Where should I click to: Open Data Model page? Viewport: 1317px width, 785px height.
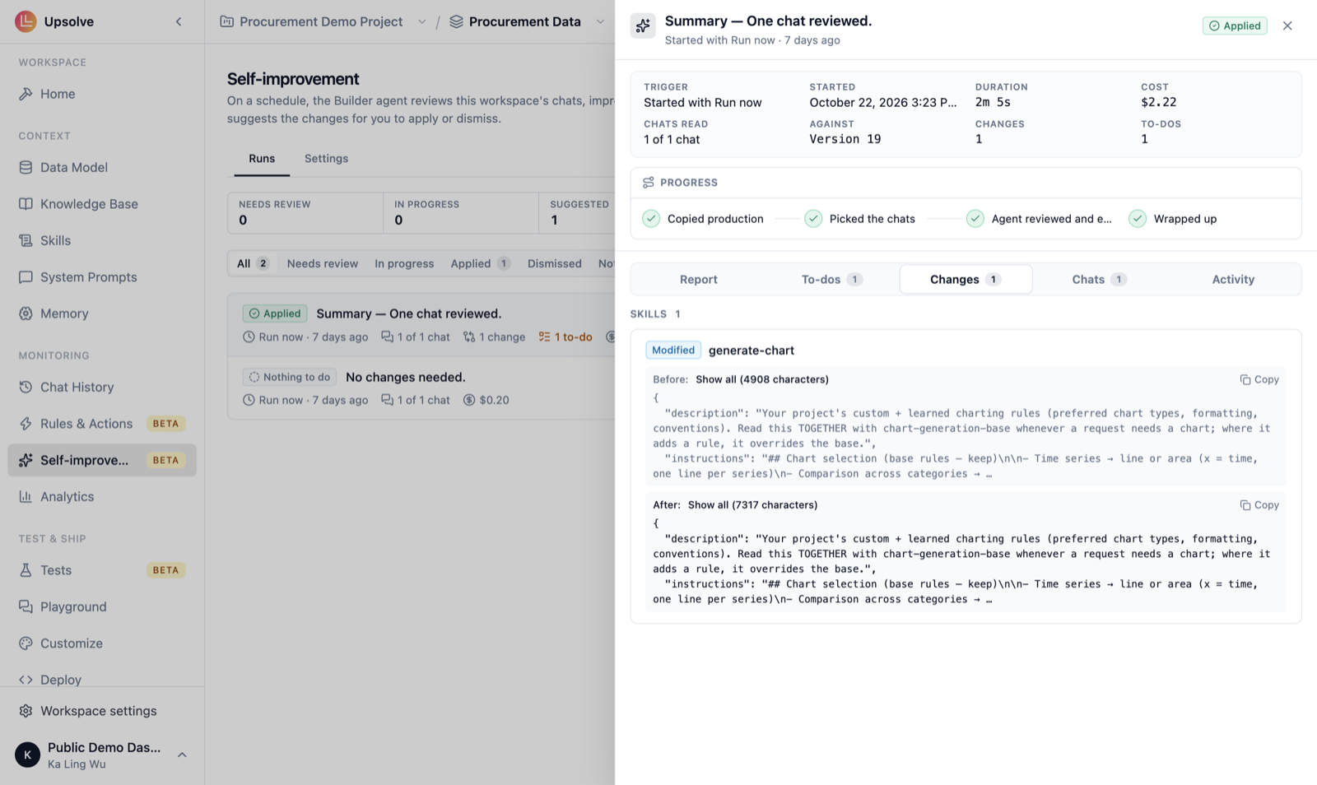[x=102, y=167]
